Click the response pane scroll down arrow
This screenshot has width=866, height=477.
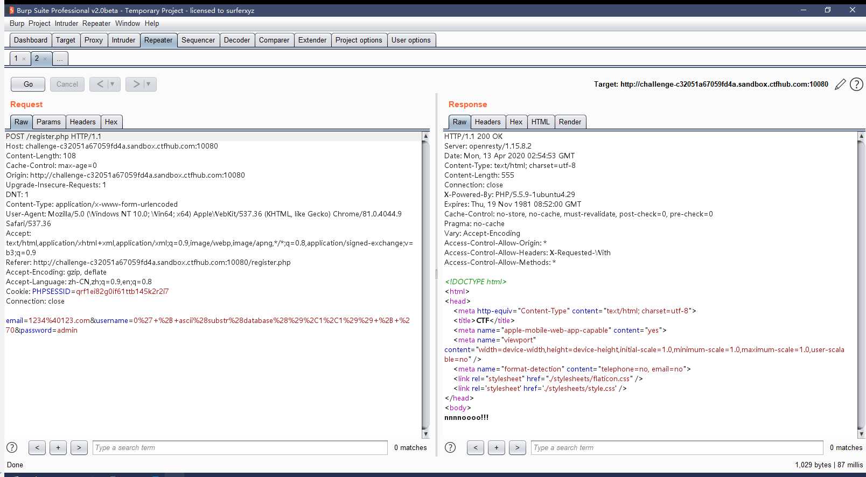pyautogui.click(x=861, y=434)
